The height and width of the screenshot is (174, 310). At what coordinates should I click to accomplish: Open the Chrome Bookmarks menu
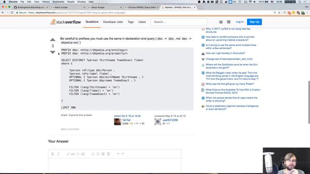coord(58,2)
